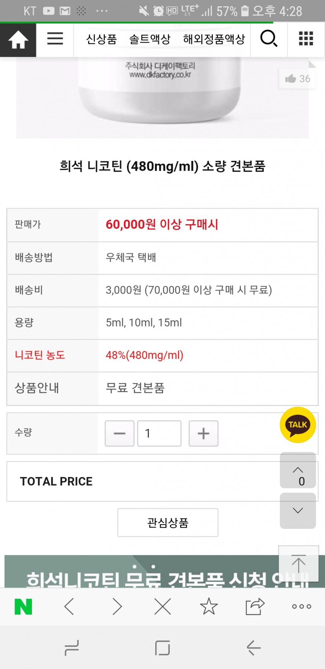This screenshot has height=669, width=325.
Task: Bookmark page with star icon
Action: [x=209, y=607]
